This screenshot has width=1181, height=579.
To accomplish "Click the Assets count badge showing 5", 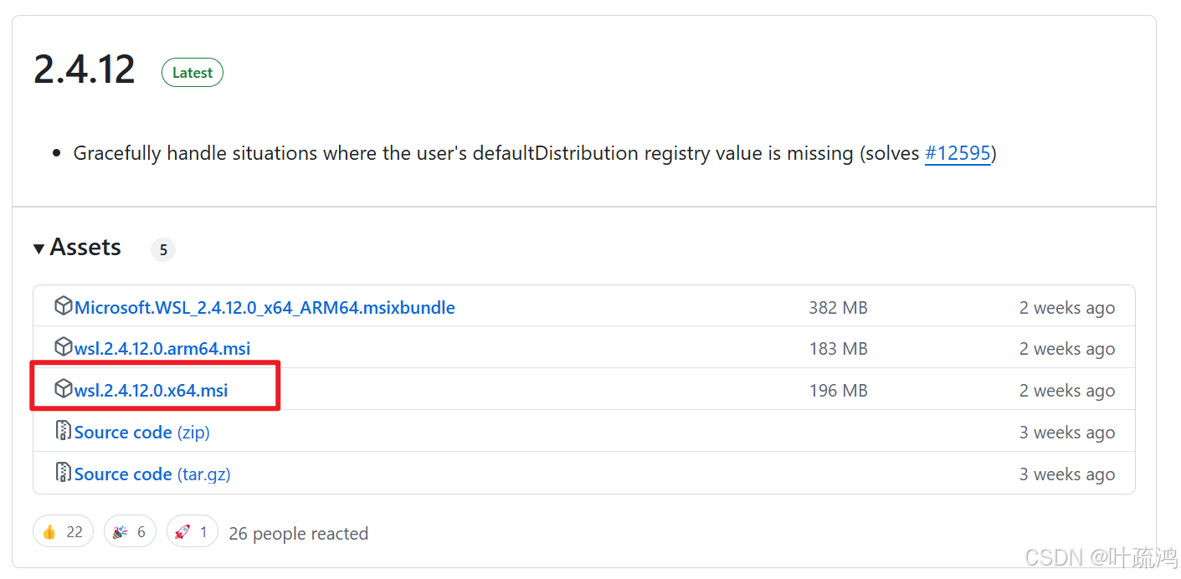I will pos(163,249).
